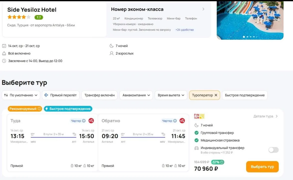
Task: Click arrival time 15:50
Action: (x=86, y=136)
